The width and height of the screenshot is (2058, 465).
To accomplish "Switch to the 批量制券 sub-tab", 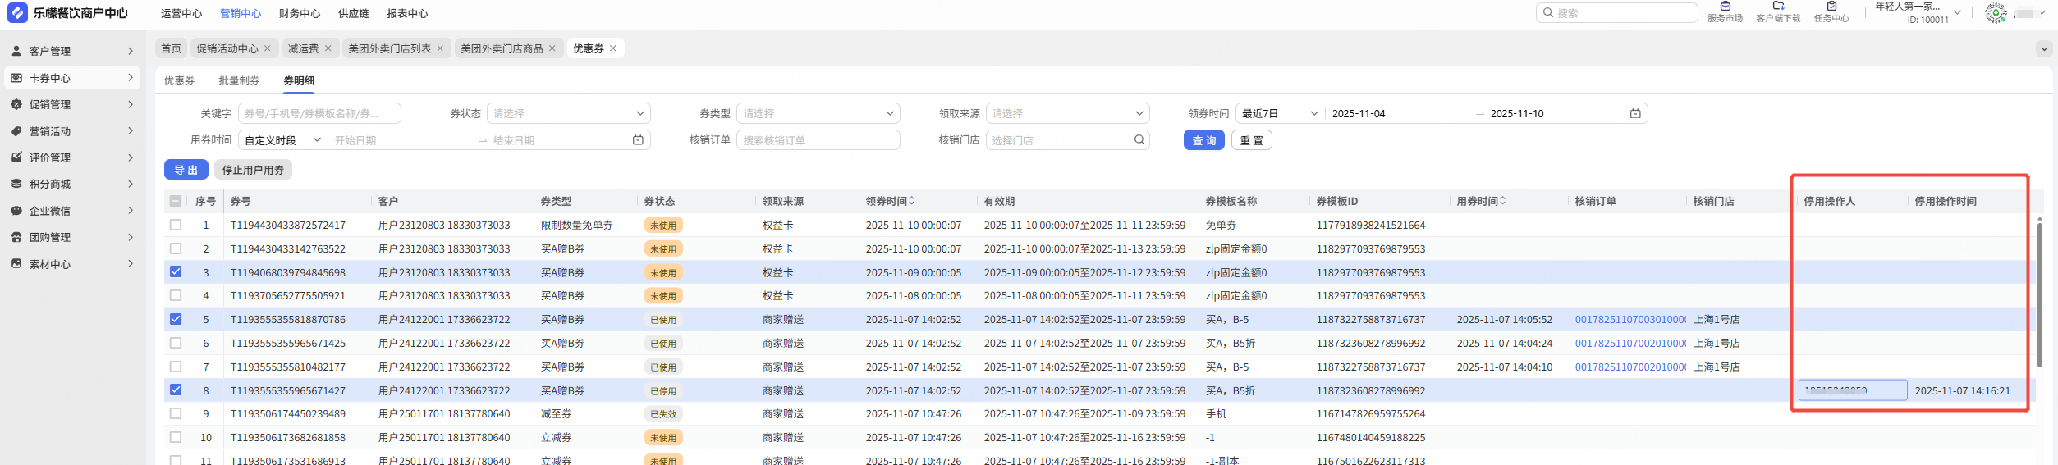I will pos(239,80).
